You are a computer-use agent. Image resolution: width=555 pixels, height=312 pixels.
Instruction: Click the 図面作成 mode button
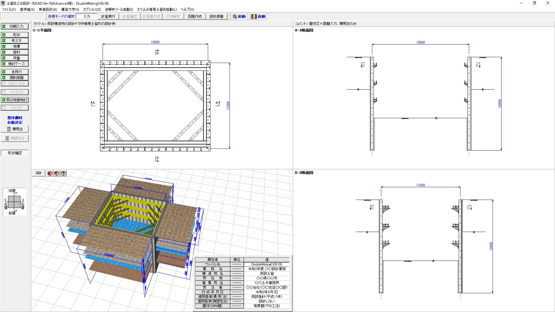(x=195, y=16)
